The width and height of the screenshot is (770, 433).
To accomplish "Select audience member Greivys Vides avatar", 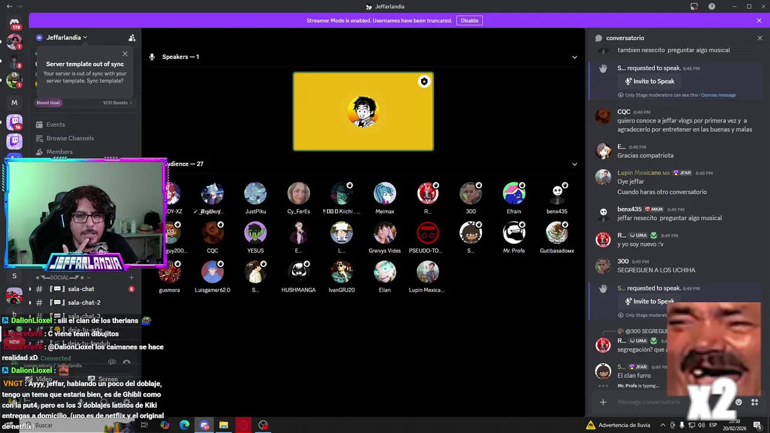I will pos(385,233).
